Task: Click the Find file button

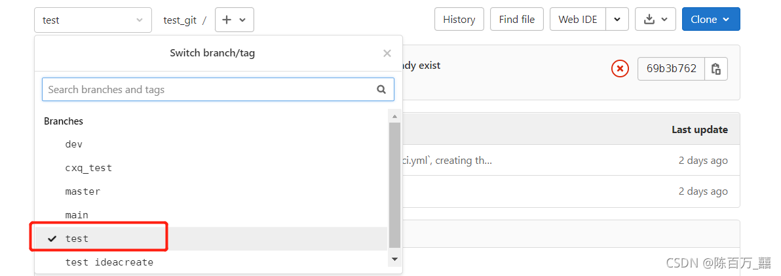Action: [x=516, y=20]
